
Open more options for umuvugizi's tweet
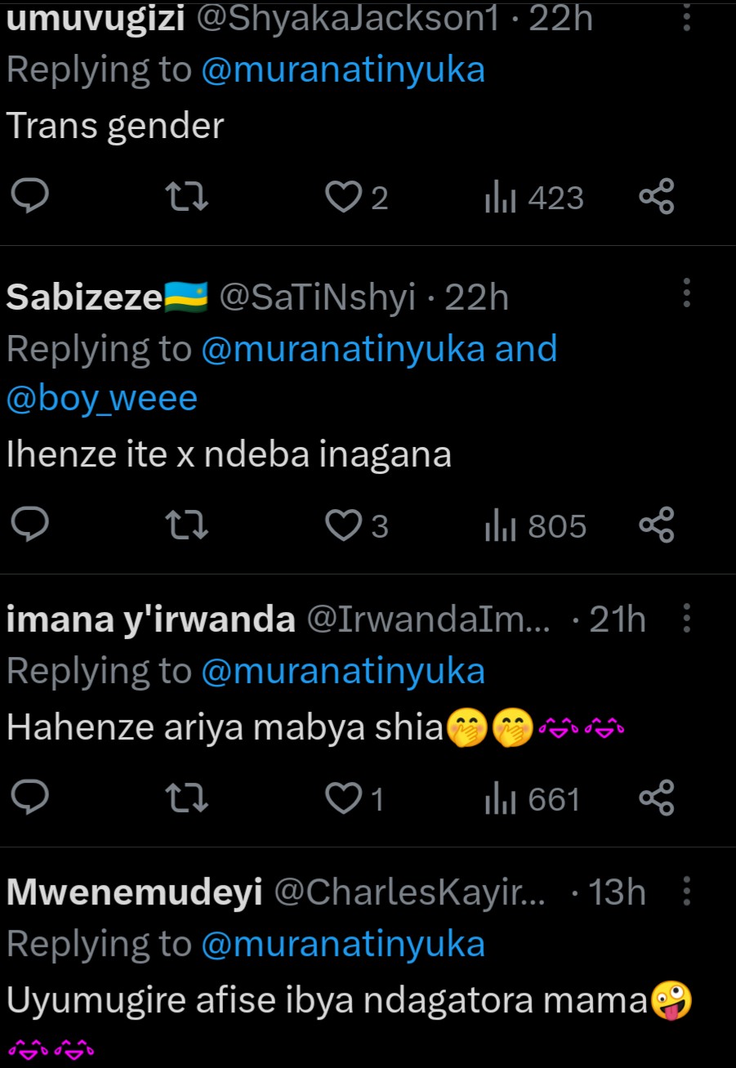687,16
